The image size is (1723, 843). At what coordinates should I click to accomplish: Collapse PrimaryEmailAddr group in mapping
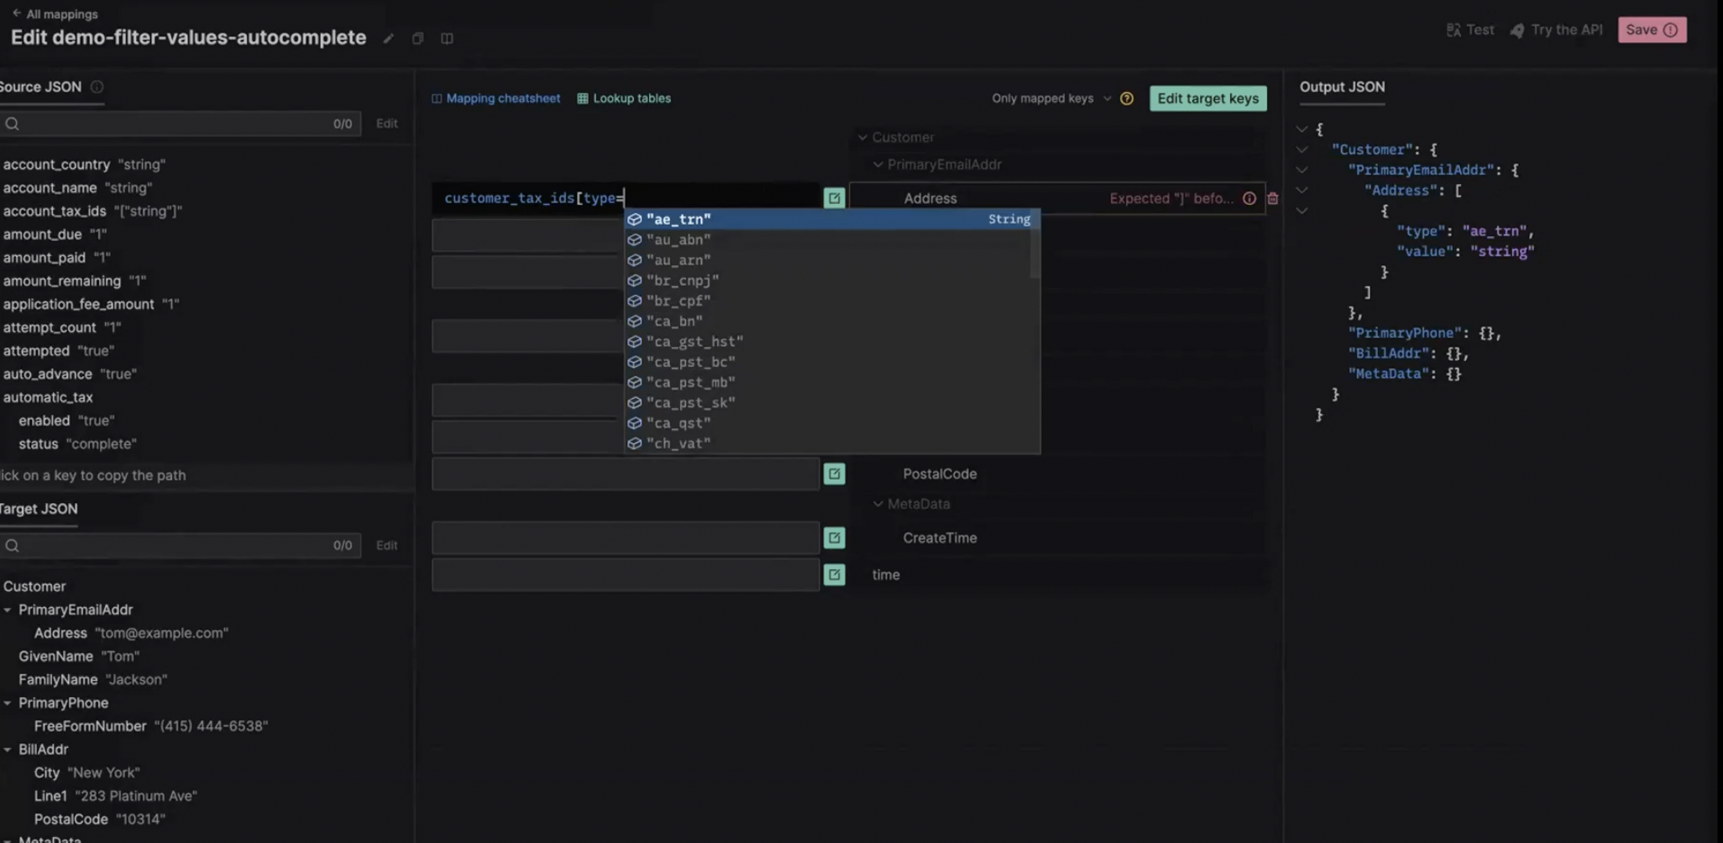[x=877, y=165]
